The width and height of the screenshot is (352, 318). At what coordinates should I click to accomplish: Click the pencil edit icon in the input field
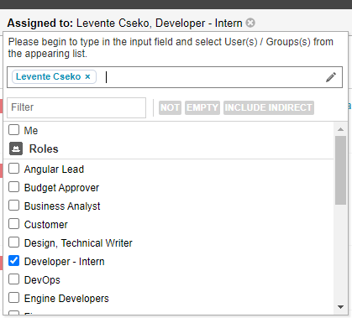(x=331, y=77)
